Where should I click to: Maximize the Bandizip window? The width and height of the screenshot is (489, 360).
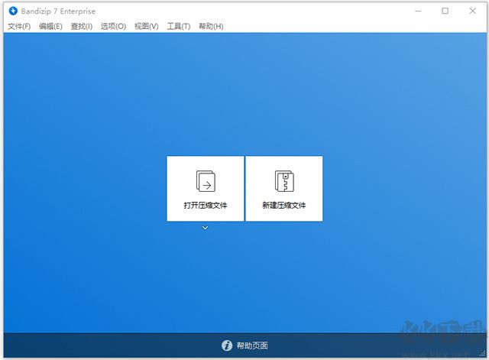[445, 11]
